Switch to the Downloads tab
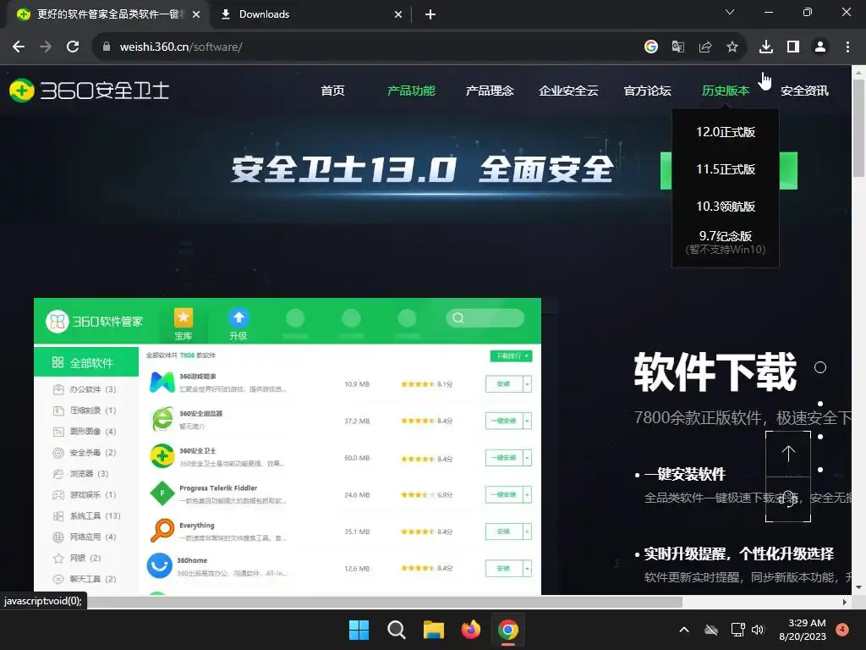 [x=311, y=14]
